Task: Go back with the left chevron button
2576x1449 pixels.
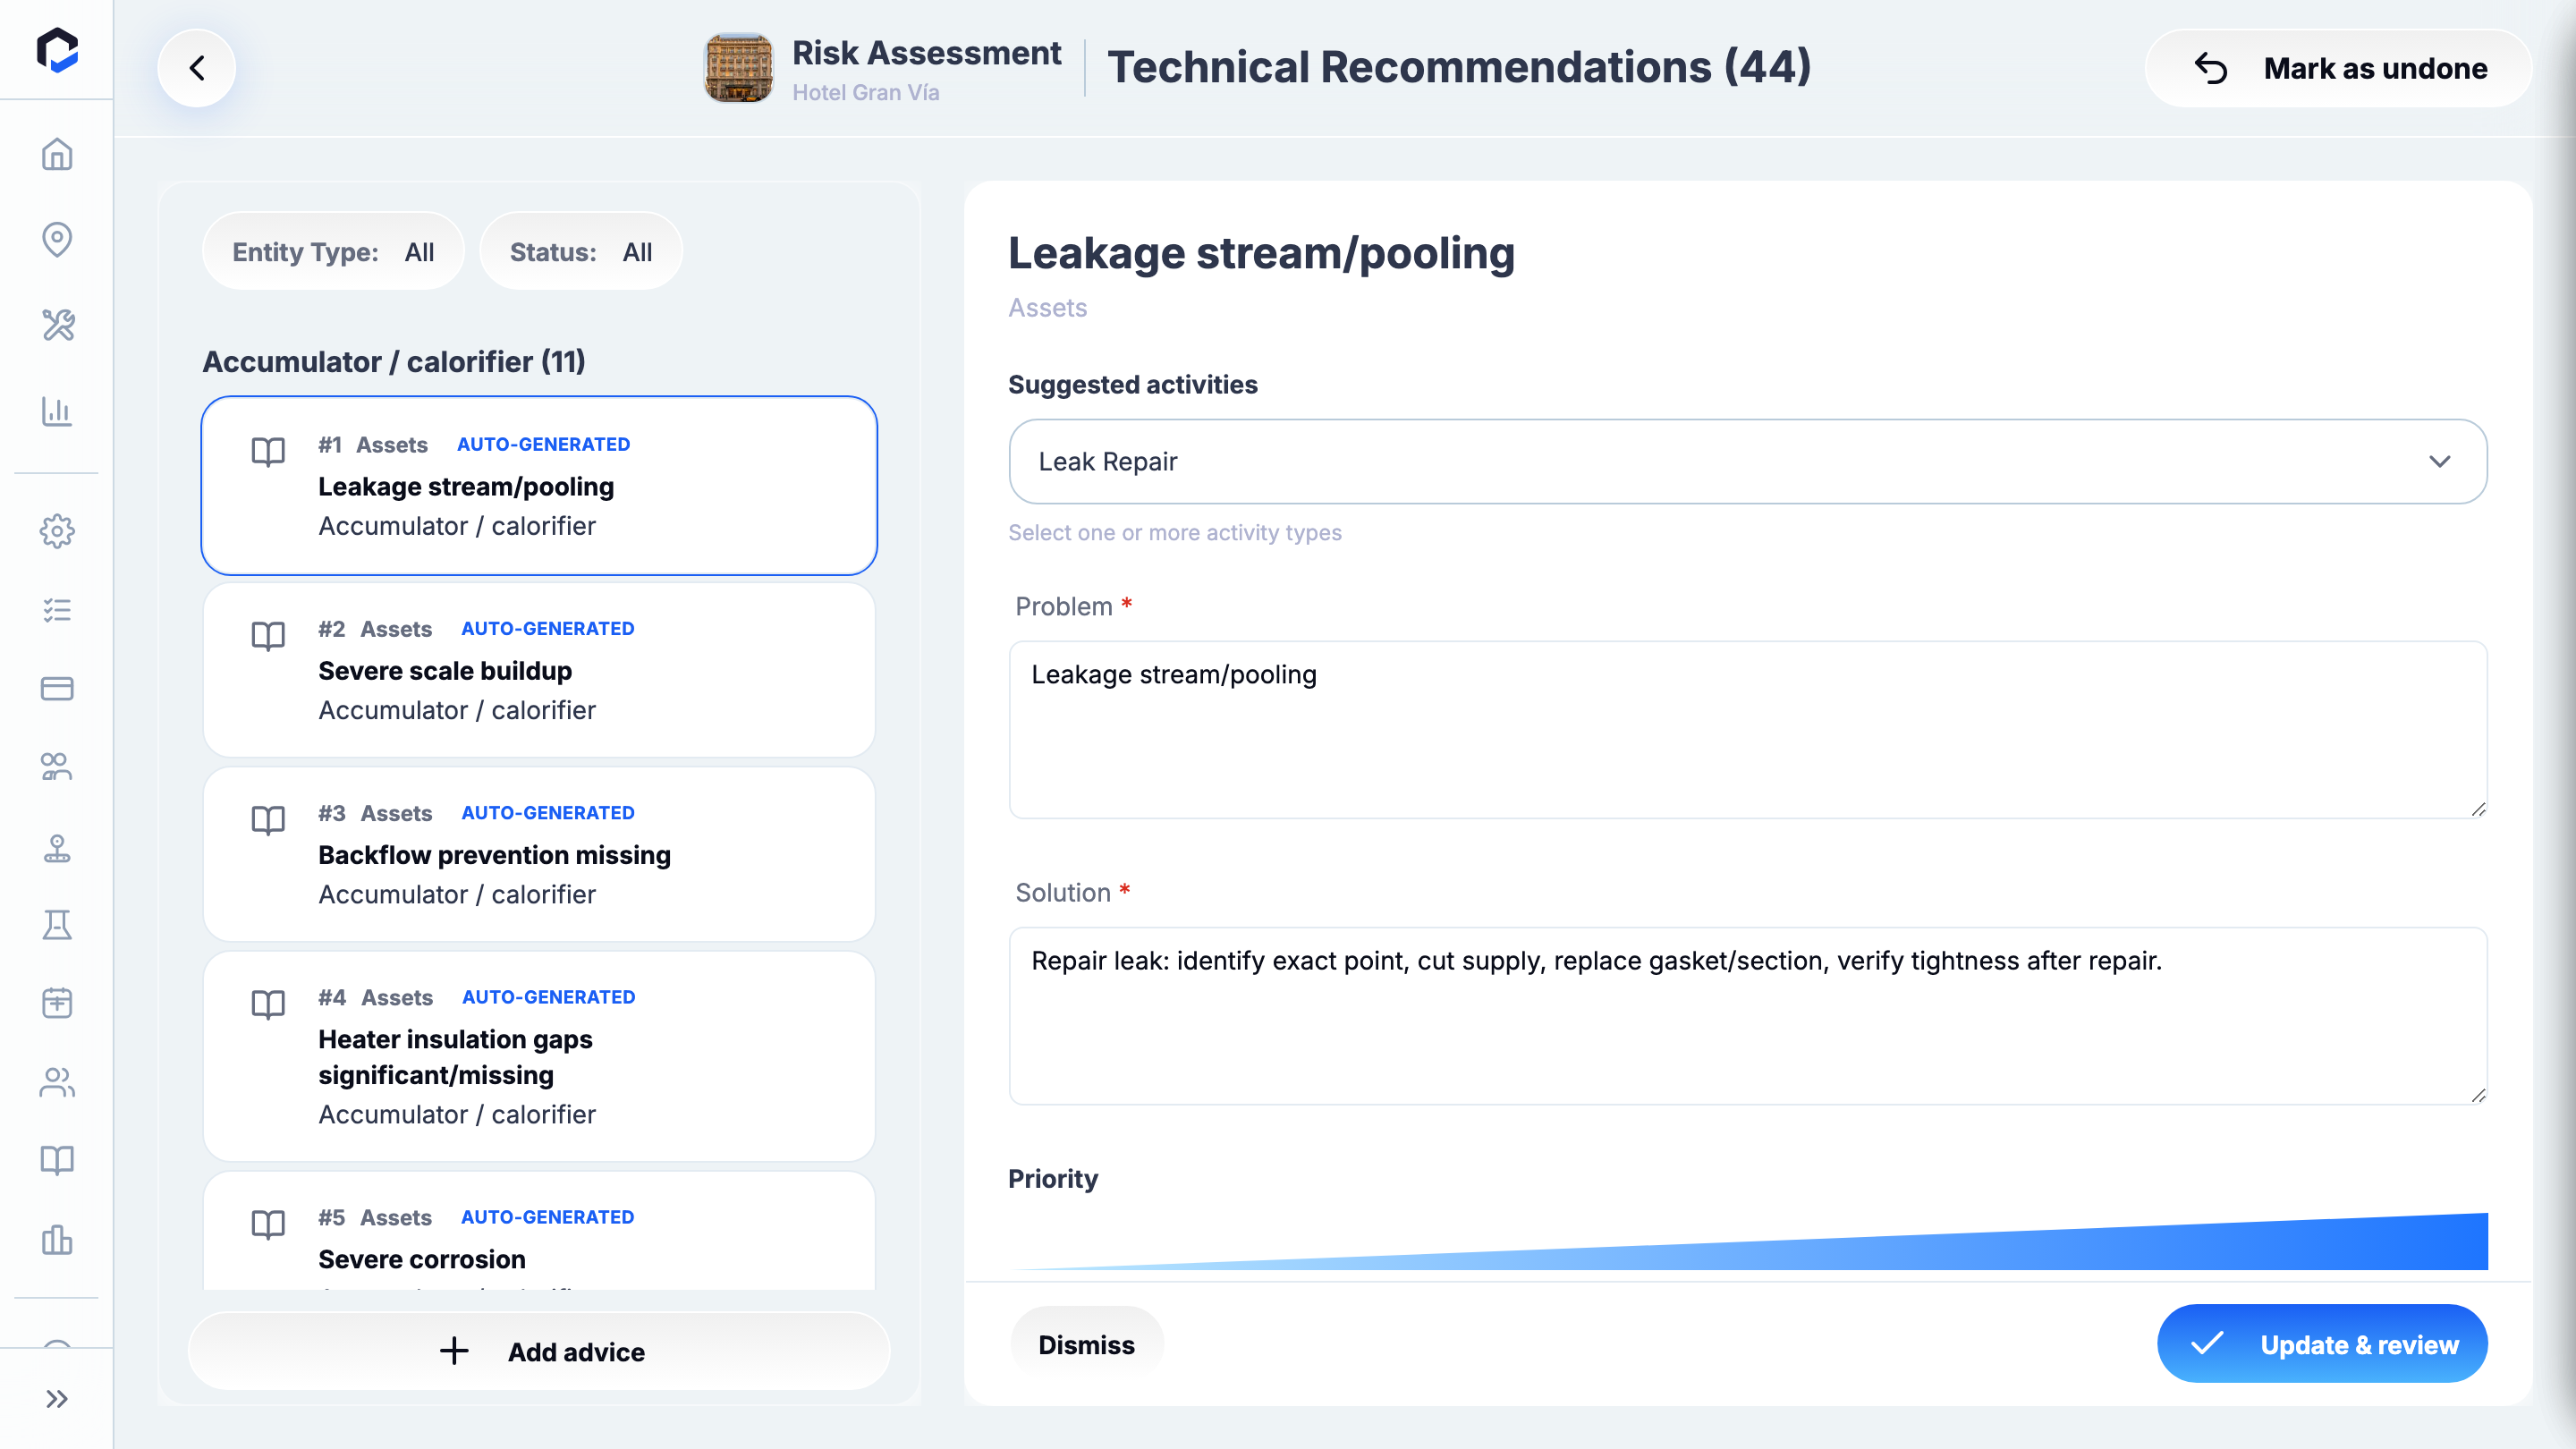Action: 197,68
